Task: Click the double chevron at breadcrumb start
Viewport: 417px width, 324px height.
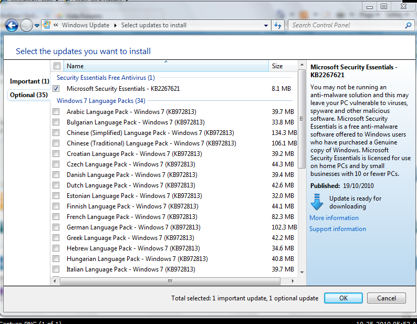Action: [56, 25]
